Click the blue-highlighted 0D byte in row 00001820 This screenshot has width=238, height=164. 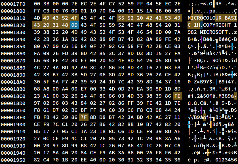(73, 25)
